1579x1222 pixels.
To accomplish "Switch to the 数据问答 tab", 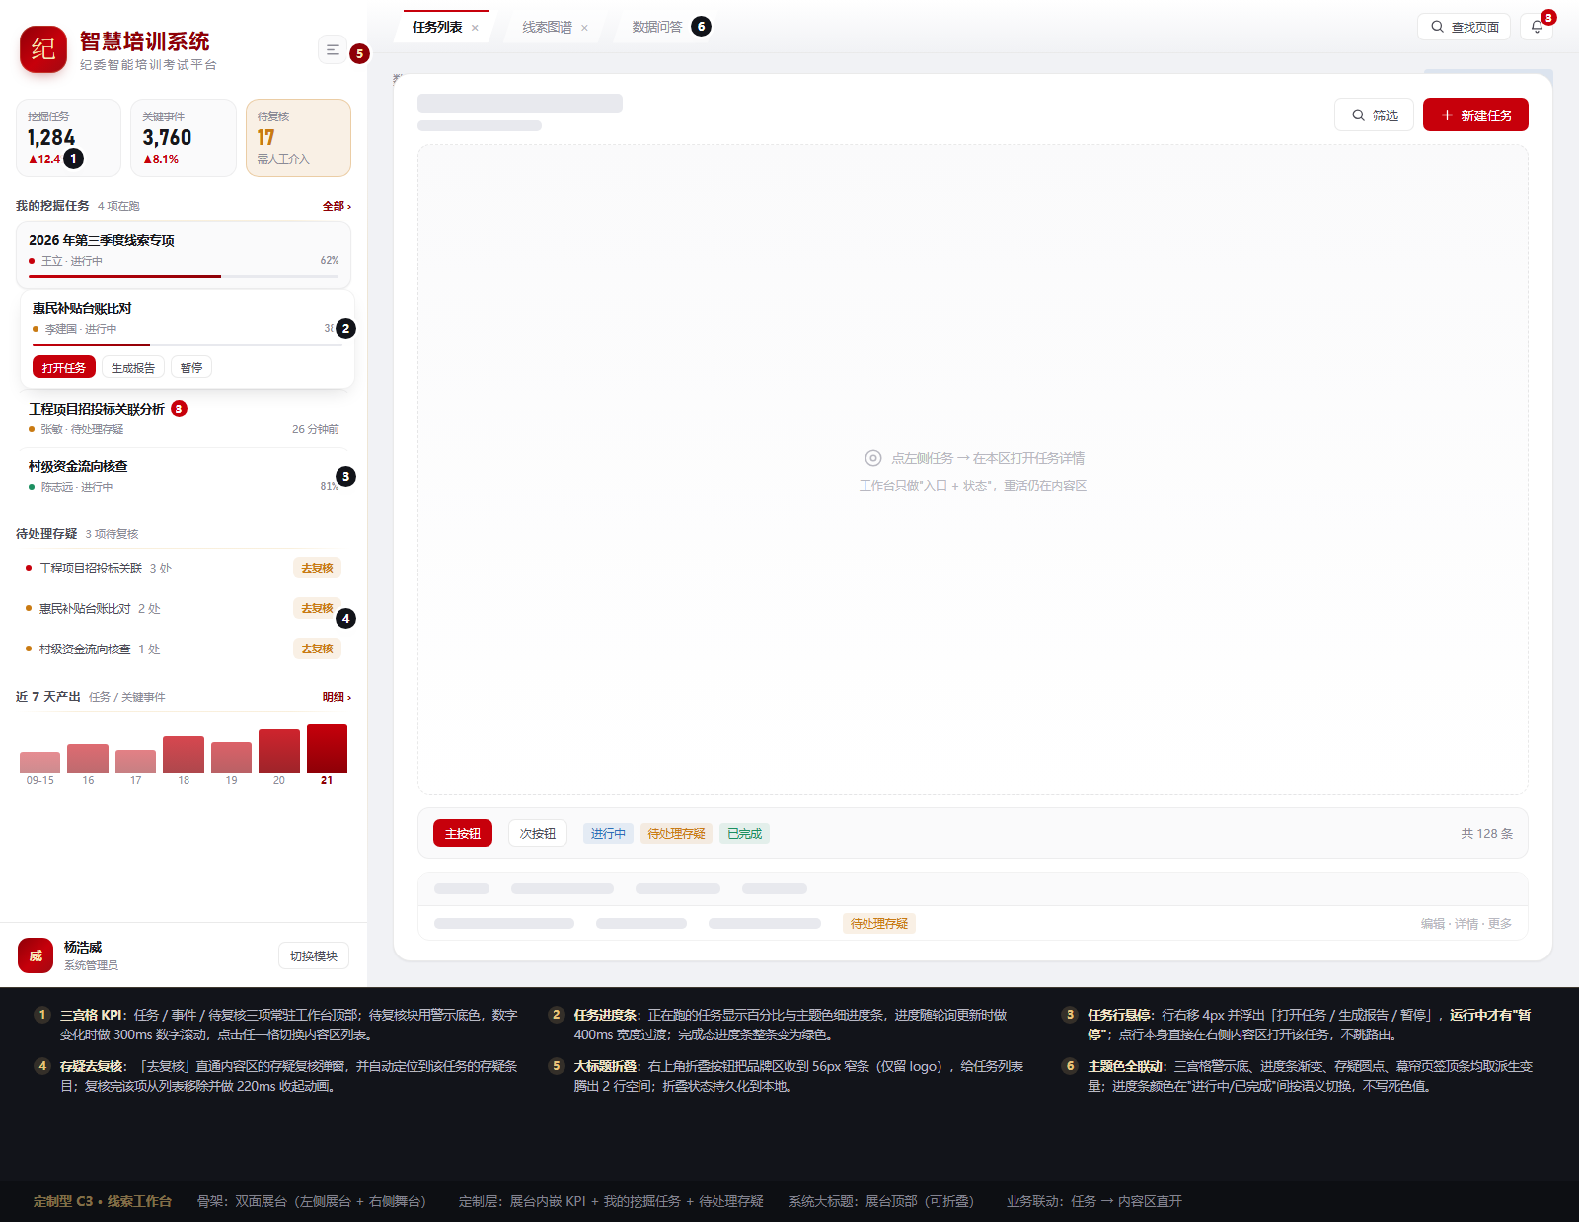I will tap(657, 27).
